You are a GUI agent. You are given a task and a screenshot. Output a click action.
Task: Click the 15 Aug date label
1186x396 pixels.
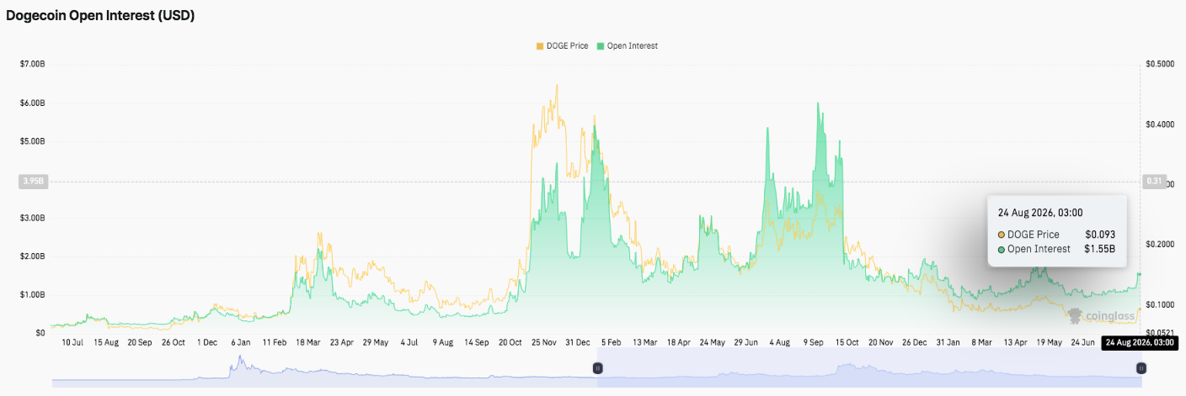coord(106,343)
